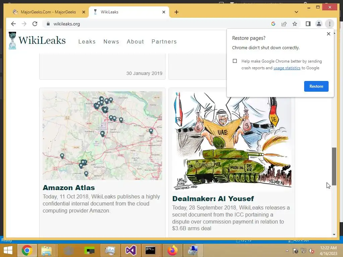The image size is (343, 257).
Task: Open the usage statistics link
Action: (x=287, y=68)
